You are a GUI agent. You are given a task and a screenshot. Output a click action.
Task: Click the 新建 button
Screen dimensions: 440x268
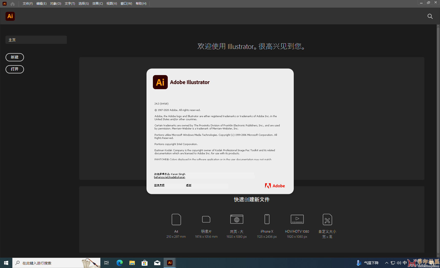pyautogui.click(x=15, y=57)
